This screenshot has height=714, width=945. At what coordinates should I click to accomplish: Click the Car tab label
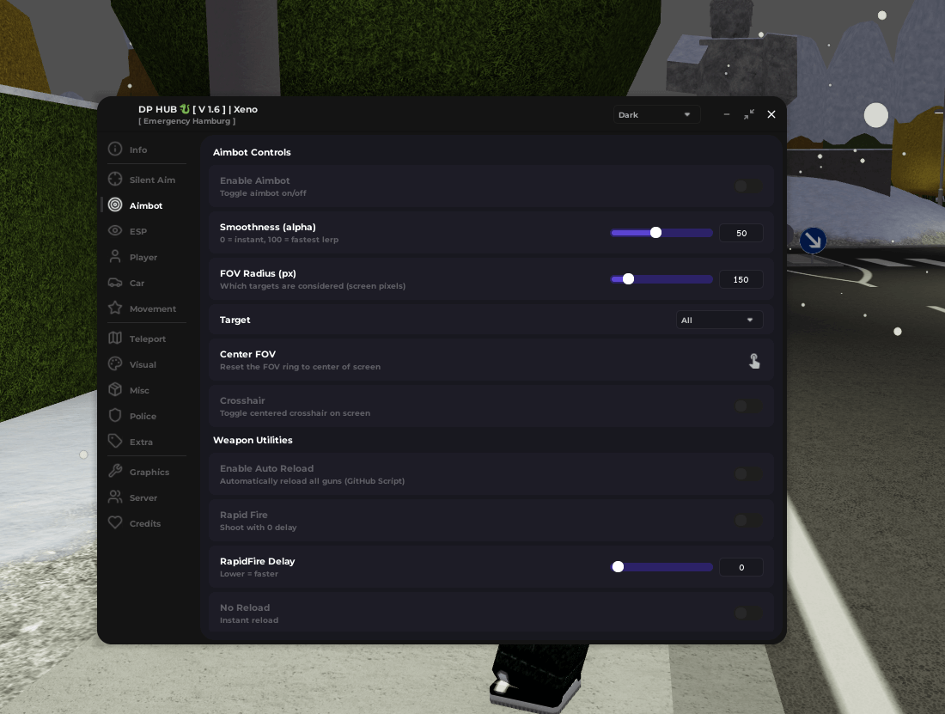[x=137, y=284]
